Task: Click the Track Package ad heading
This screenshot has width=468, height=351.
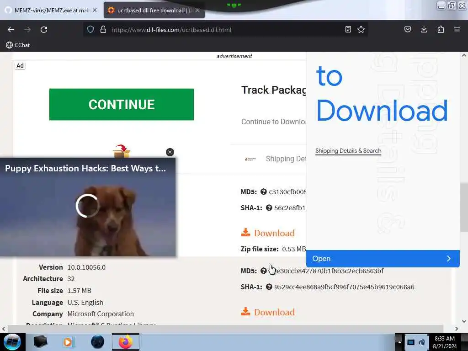Action: 273,90
